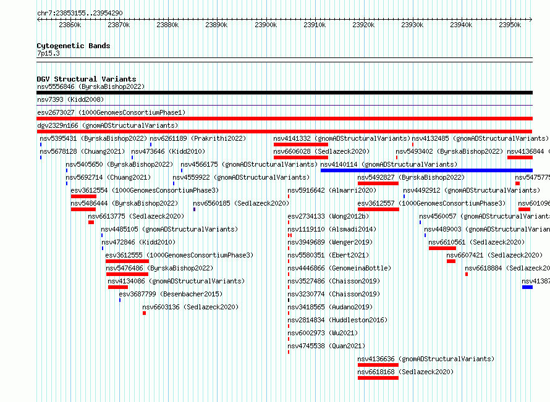This screenshot has width=550, height=402.
Task: Click nsv5486444 (ByrskaBishop2022) label
Action: click(124, 203)
